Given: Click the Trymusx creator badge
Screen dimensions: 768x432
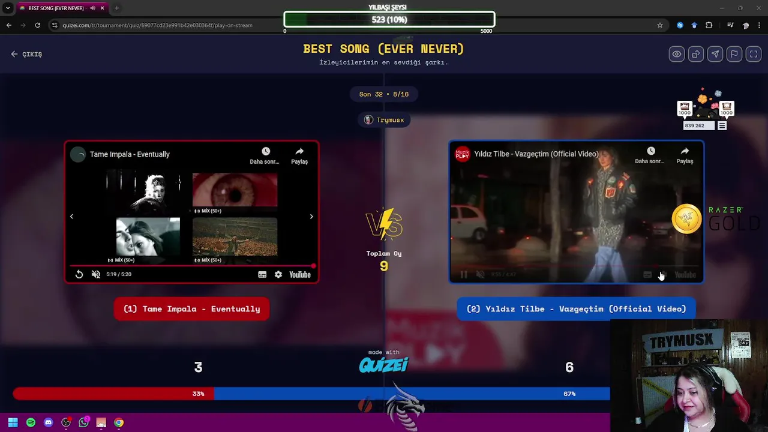Looking at the screenshot, I should tap(384, 120).
